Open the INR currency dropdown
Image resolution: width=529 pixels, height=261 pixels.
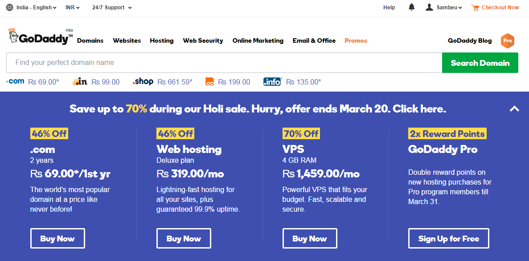pyautogui.click(x=73, y=8)
